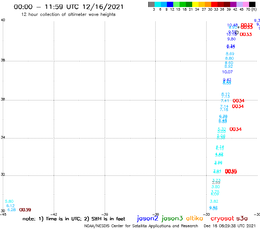Click the wave height value 4.09
260x229 pixels.
215,194
